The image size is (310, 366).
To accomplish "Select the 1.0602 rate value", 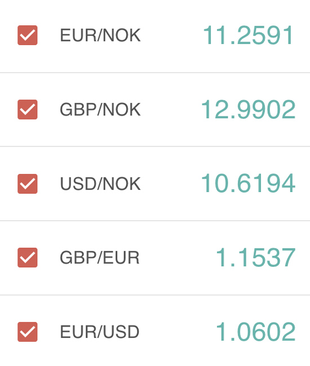I will point(255,332).
